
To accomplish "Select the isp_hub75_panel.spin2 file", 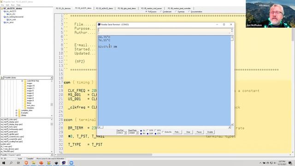I will click(x=9, y=132).
